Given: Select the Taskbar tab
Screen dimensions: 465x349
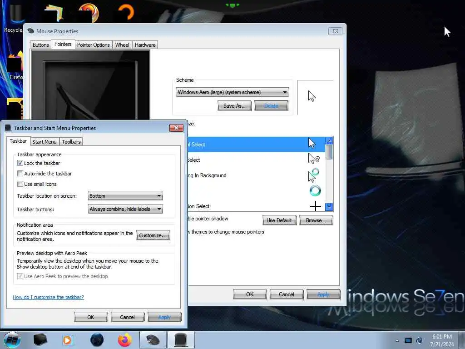Looking at the screenshot, I should tap(18, 141).
